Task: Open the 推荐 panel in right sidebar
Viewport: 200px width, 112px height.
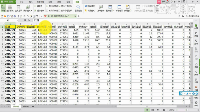Action: (x=196, y=73)
